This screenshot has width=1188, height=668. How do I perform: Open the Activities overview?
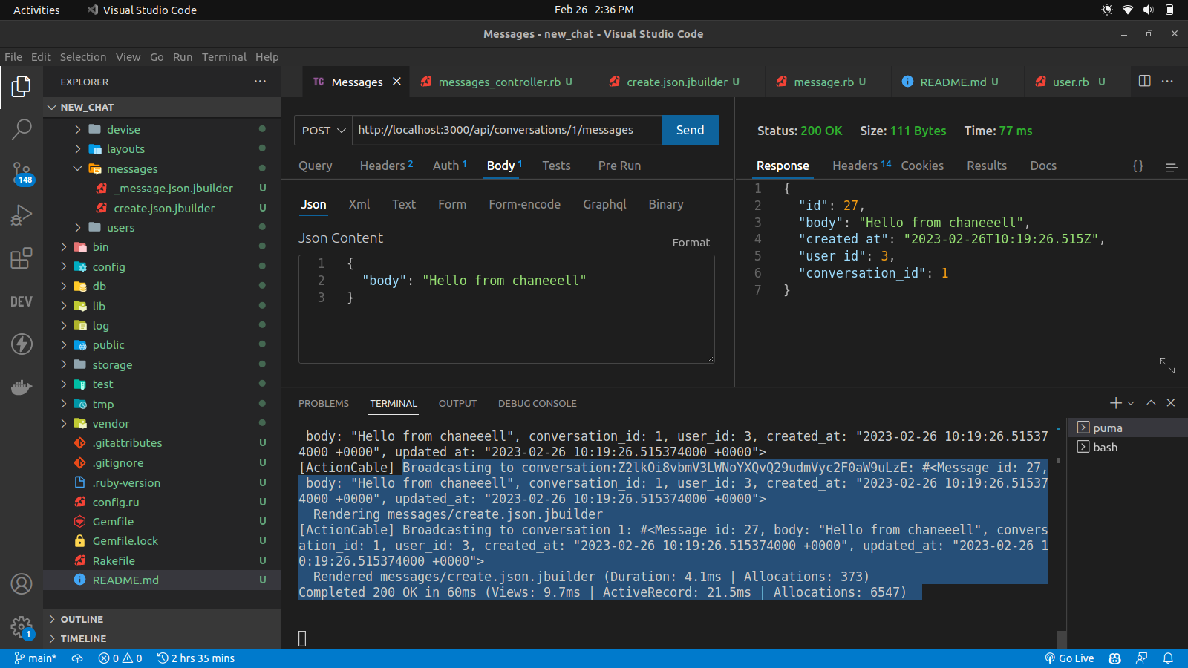point(36,10)
